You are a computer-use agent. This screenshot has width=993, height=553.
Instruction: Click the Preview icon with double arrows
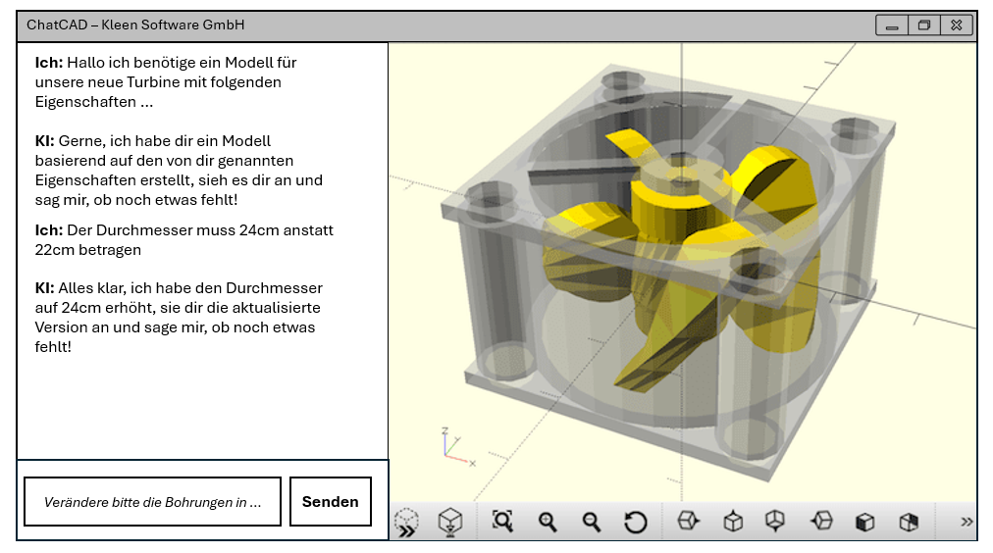pyautogui.click(x=406, y=523)
